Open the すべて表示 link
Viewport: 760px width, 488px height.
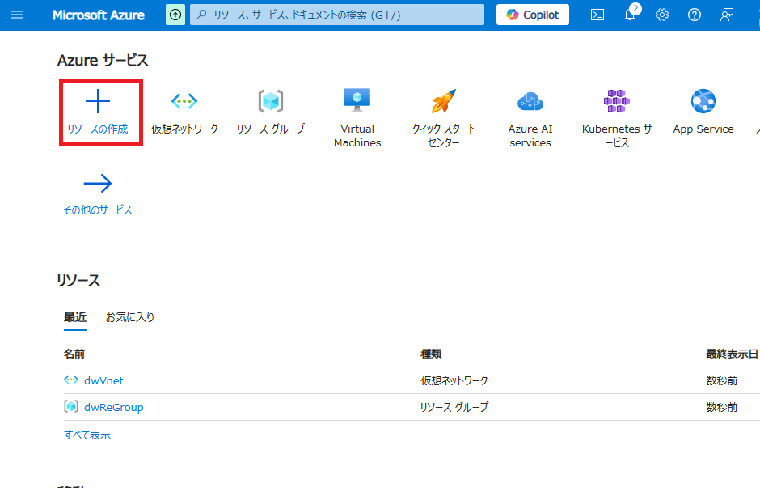(87, 435)
